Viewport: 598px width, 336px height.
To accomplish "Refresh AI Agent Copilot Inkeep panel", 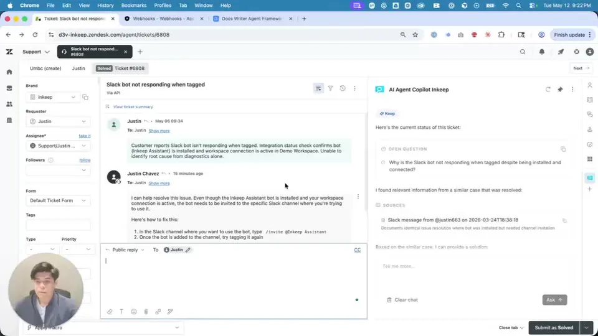I will point(548,90).
